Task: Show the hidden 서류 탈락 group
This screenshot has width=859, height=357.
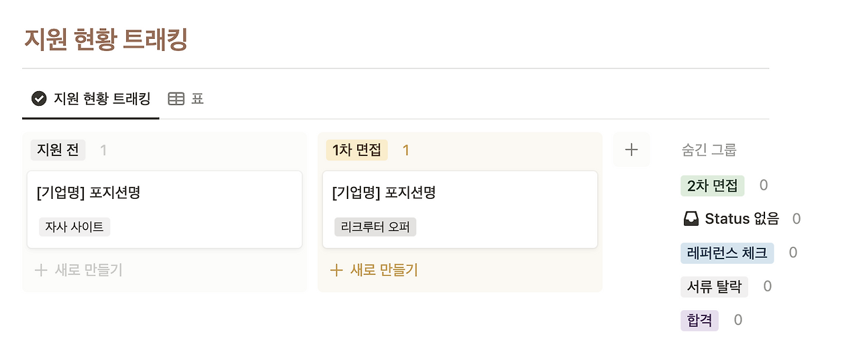Action: pyautogui.click(x=713, y=287)
